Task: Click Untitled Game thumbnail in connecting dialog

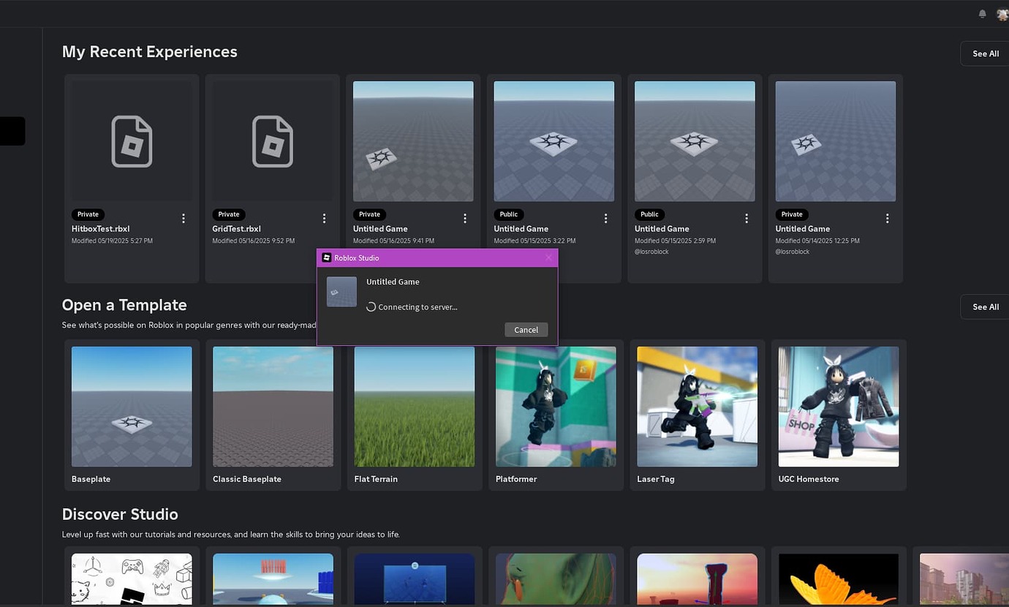Action: click(341, 292)
